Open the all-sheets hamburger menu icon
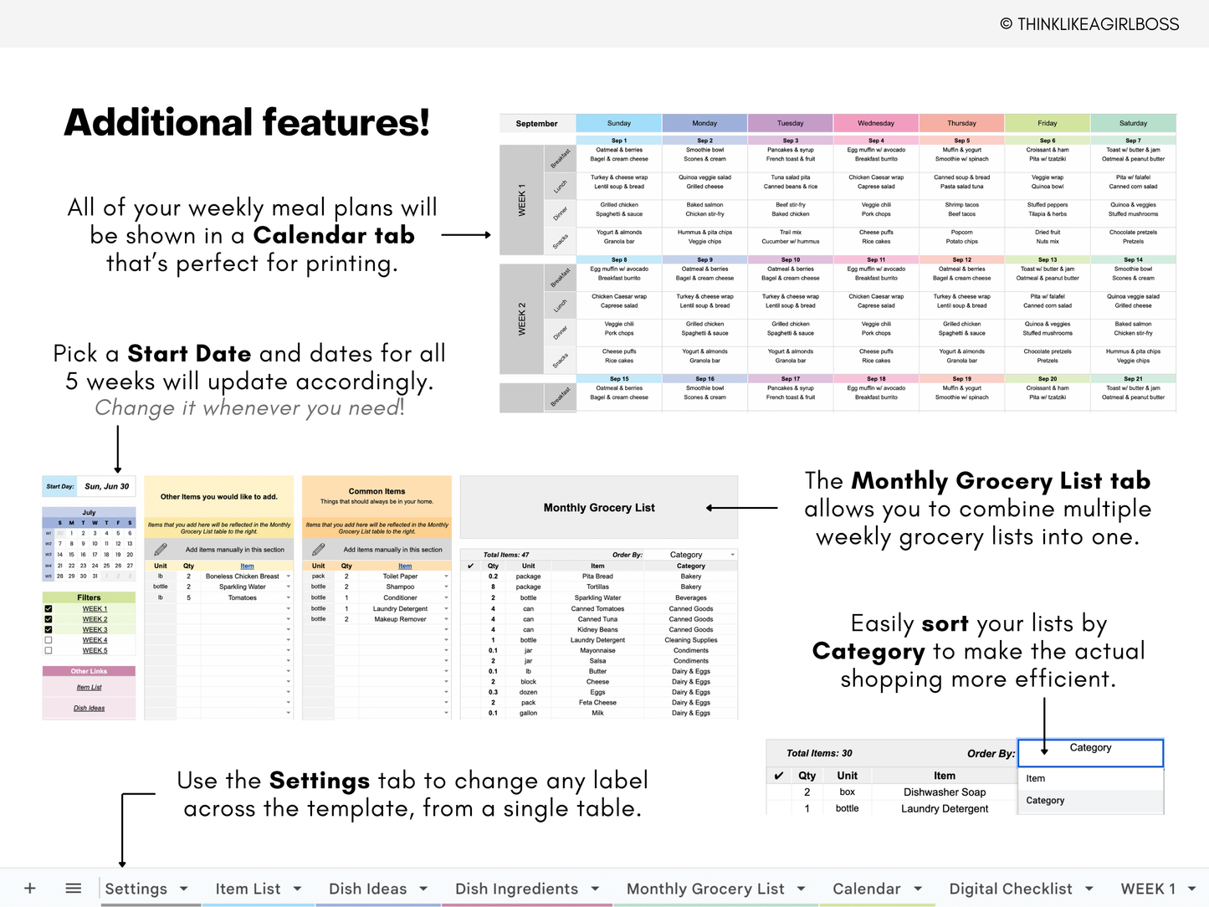The image size is (1209, 907). click(74, 888)
